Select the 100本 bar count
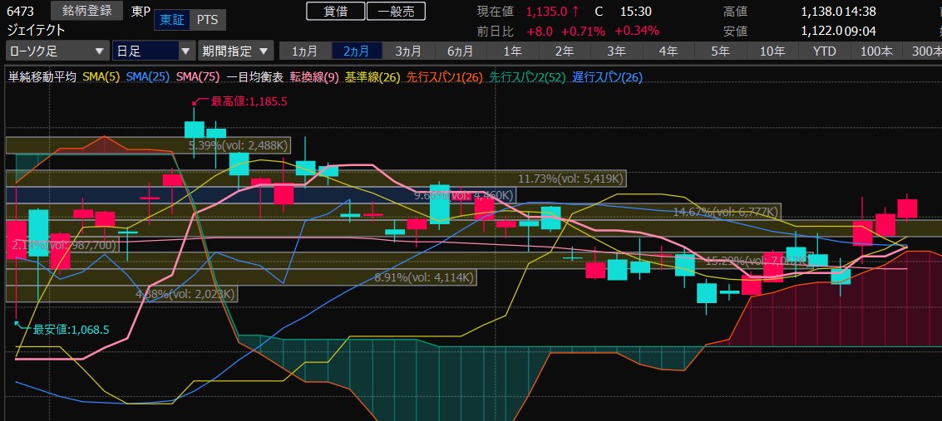 pyautogui.click(x=876, y=51)
